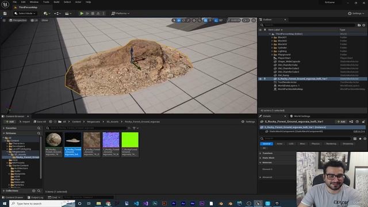Start Play In Editor with the green play button
The width and height of the screenshot is (368, 207).
(x=82, y=13)
